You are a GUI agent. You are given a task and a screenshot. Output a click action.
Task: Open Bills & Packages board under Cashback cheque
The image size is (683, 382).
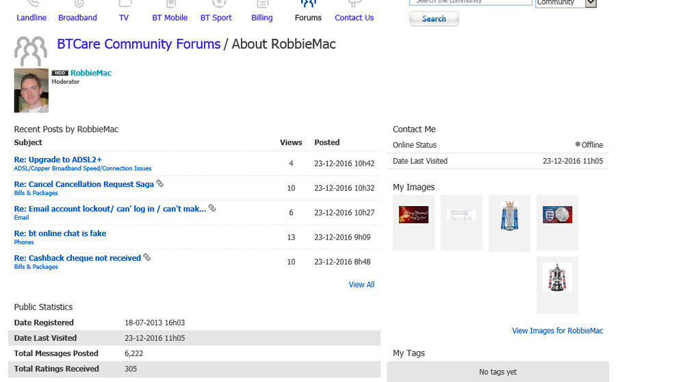(36, 266)
